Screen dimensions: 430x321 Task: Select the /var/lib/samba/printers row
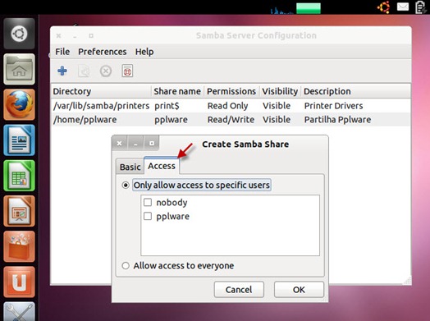231,106
